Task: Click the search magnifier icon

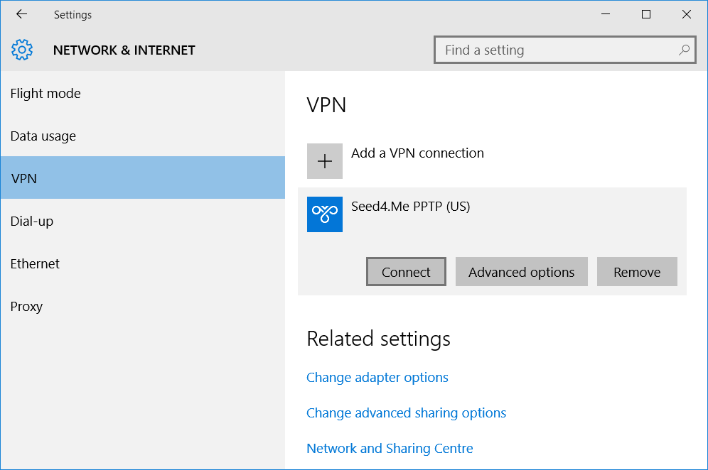Action: click(x=683, y=50)
